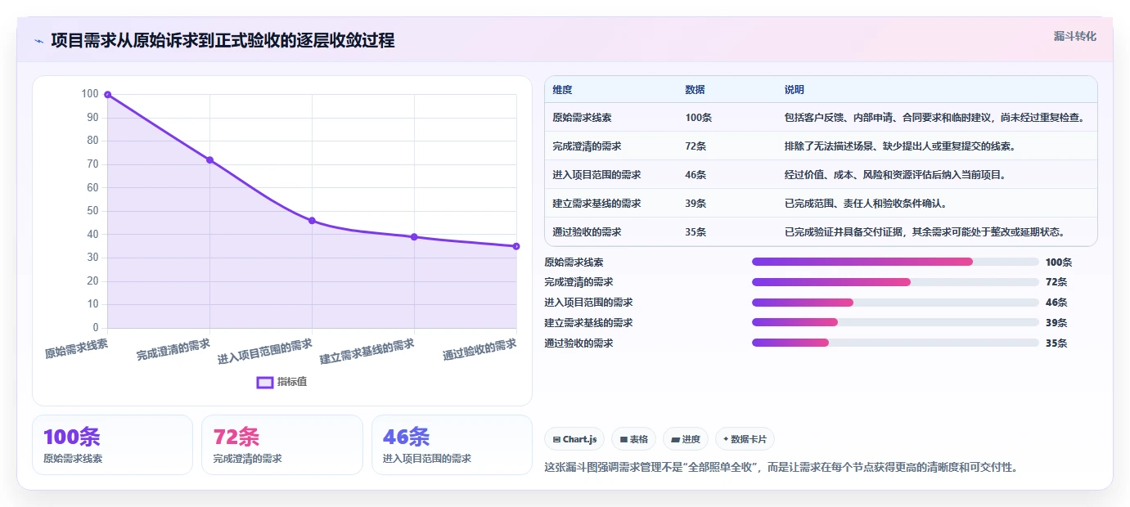Viewport: 1130px width, 507px height.
Task: Click the 100条 table cell
Action: pos(698,118)
